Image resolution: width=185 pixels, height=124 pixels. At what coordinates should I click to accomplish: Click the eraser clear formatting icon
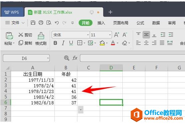[x=124, y=43]
